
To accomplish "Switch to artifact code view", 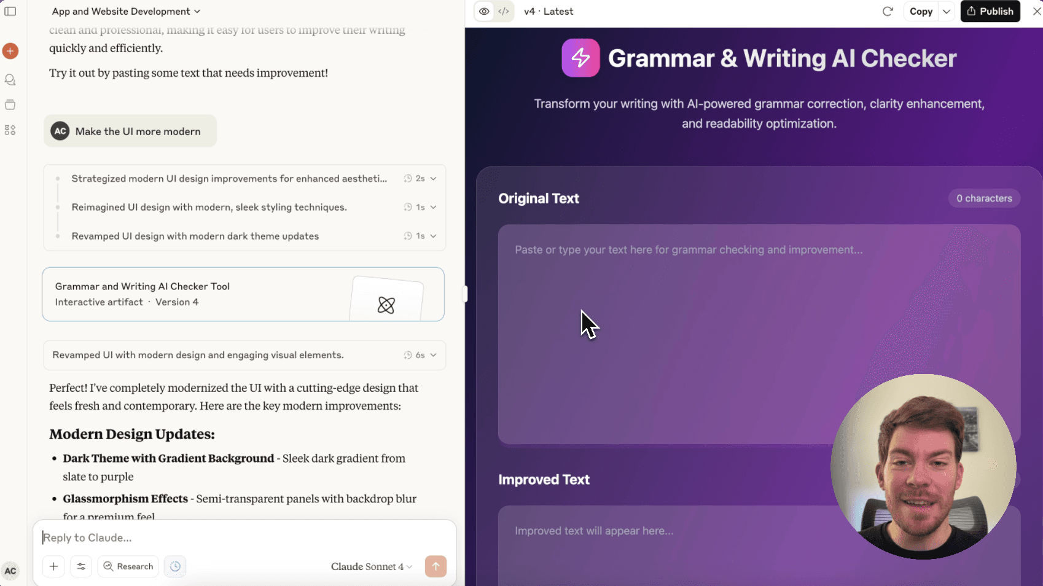I will tap(504, 11).
